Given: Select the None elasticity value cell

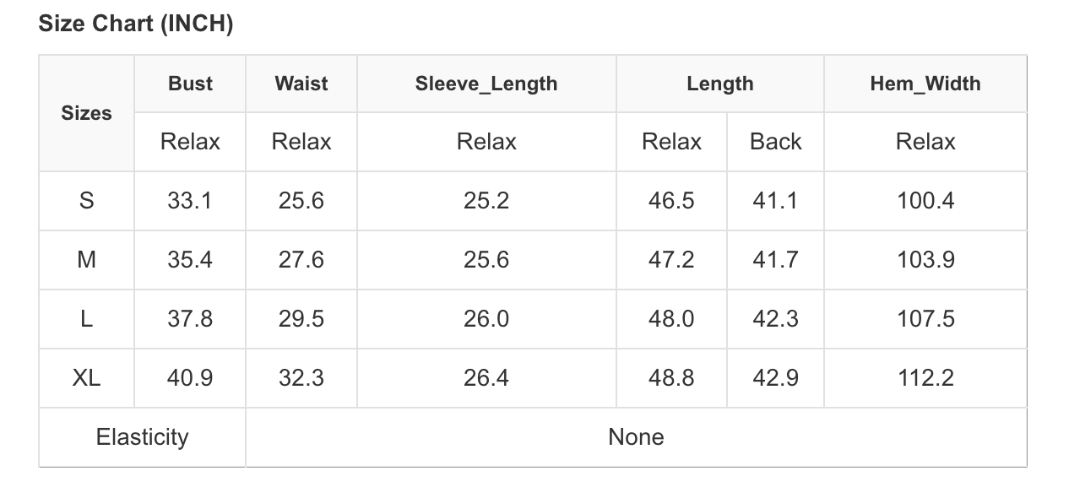Looking at the screenshot, I should point(636,437).
